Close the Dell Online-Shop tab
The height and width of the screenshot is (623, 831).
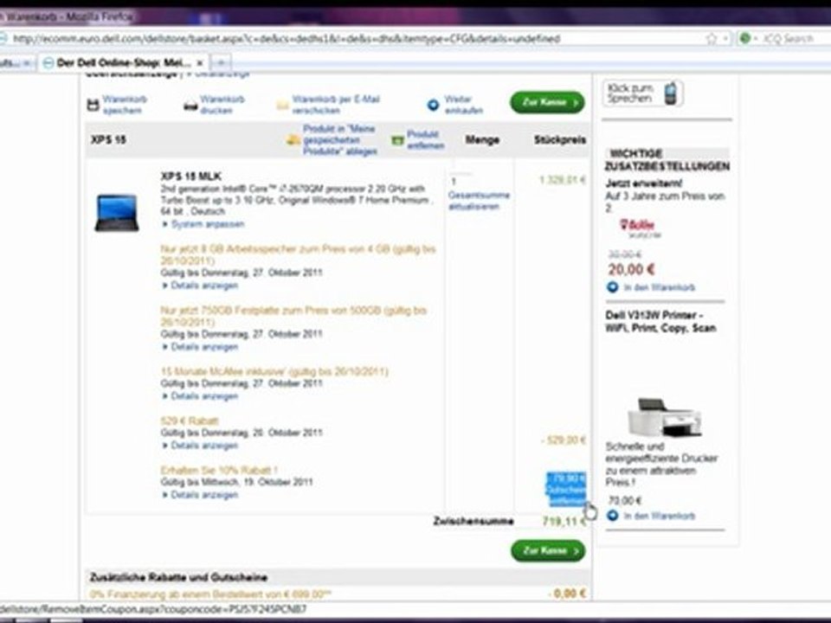click(x=200, y=63)
